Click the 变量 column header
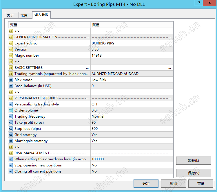 [x=50, y=25]
